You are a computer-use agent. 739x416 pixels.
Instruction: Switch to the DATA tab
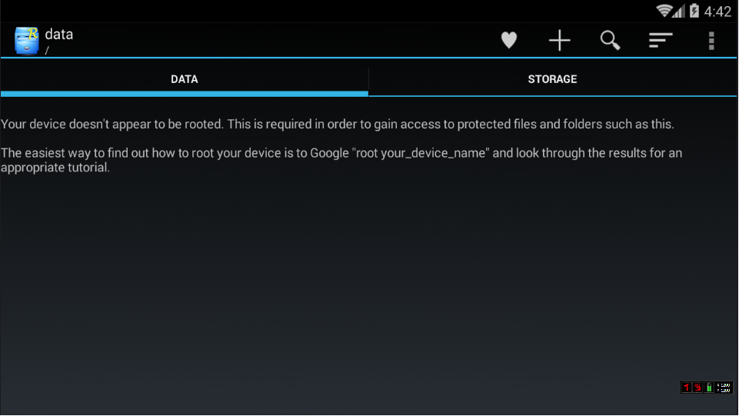coord(185,79)
